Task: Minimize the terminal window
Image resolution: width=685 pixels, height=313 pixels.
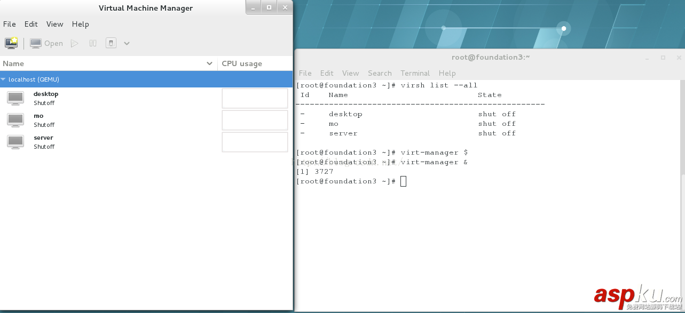Action: click(x=647, y=58)
